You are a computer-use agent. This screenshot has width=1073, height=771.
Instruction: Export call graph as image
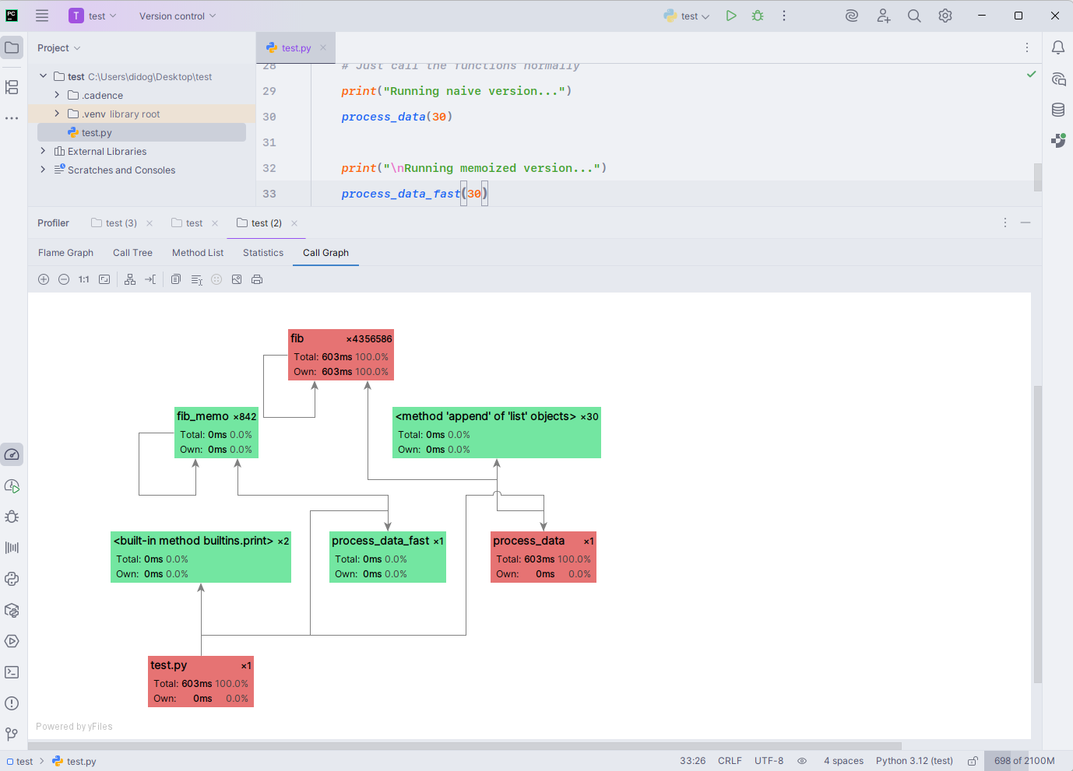pyautogui.click(x=237, y=279)
